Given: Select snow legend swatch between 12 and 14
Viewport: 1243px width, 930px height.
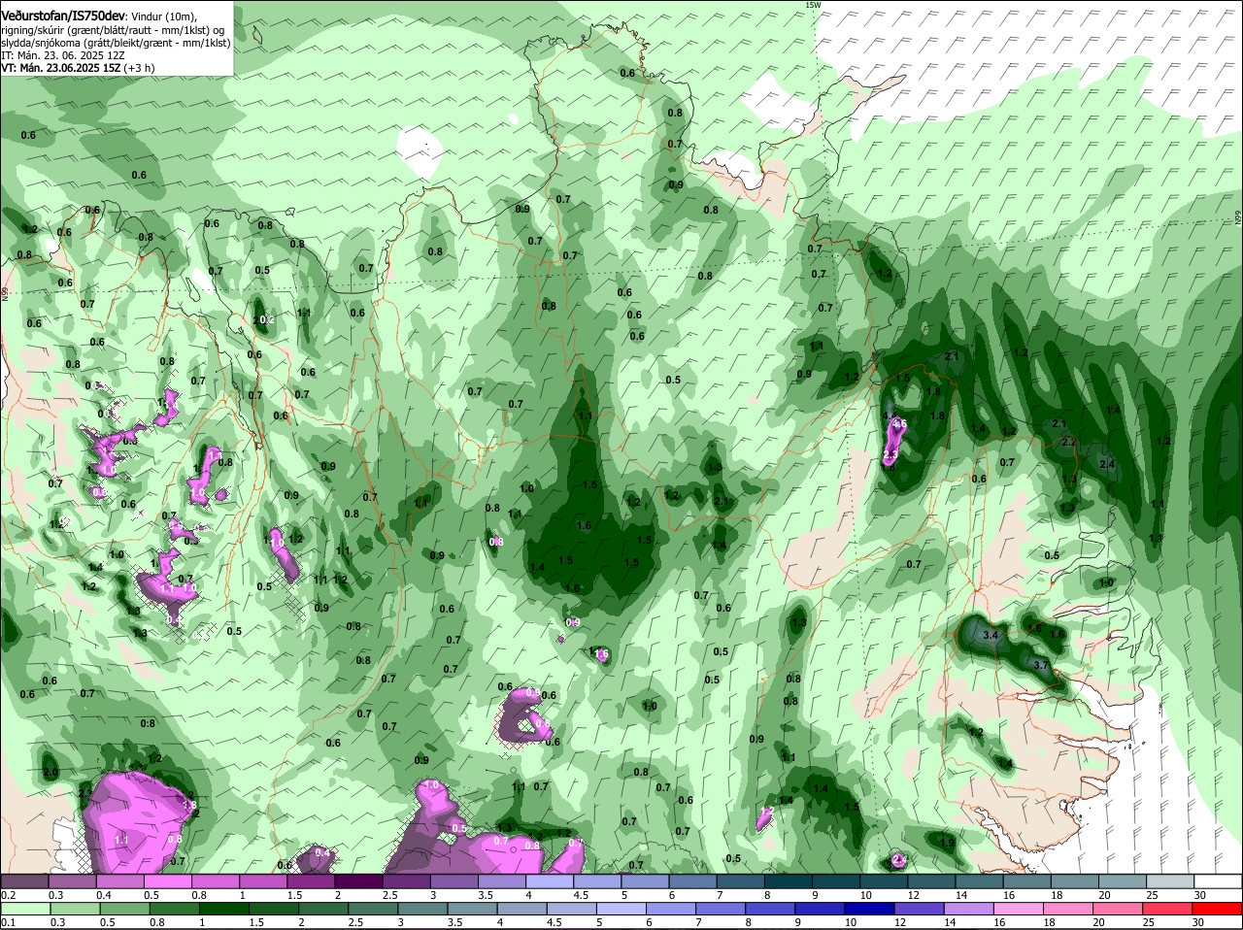Looking at the screenshot, I should coord(932,880).
